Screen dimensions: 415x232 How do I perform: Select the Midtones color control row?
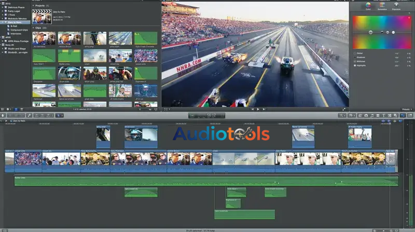(x=382, y=61)
